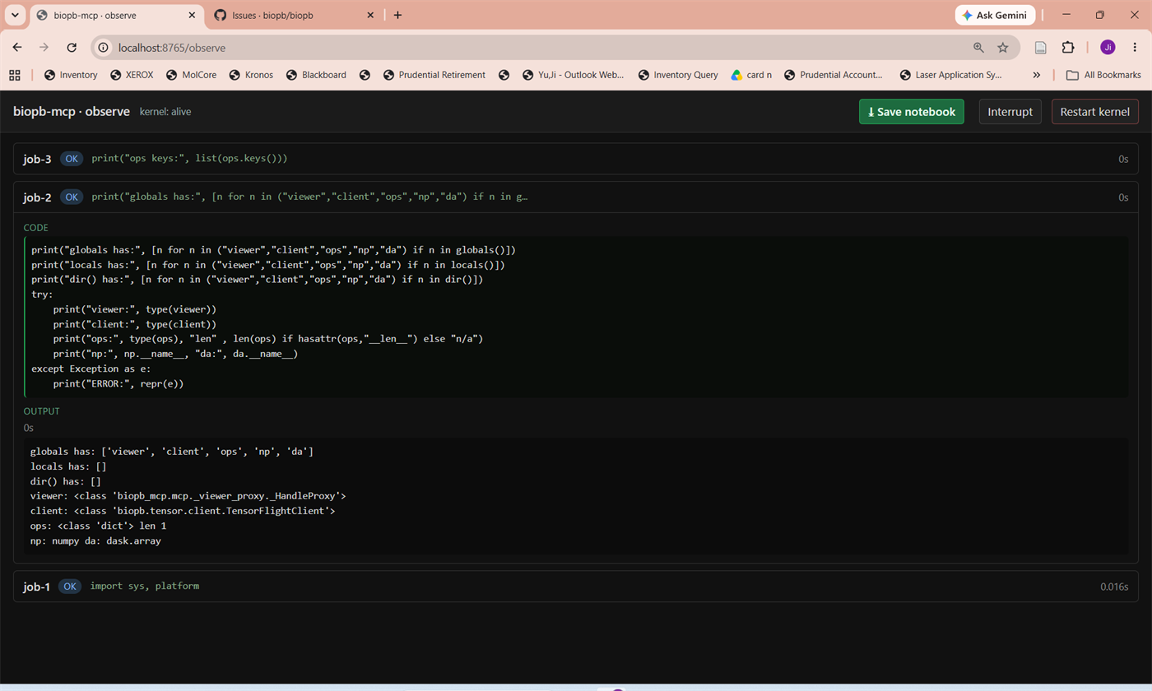Click the OK badge on job-2
Viewport: 1152px width, 691px height.
pyautogui.click(x=72, y=197)
